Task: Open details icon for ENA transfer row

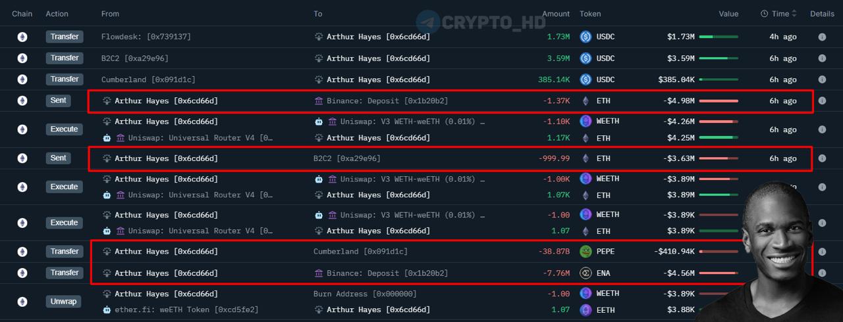Action: (822, 273)
